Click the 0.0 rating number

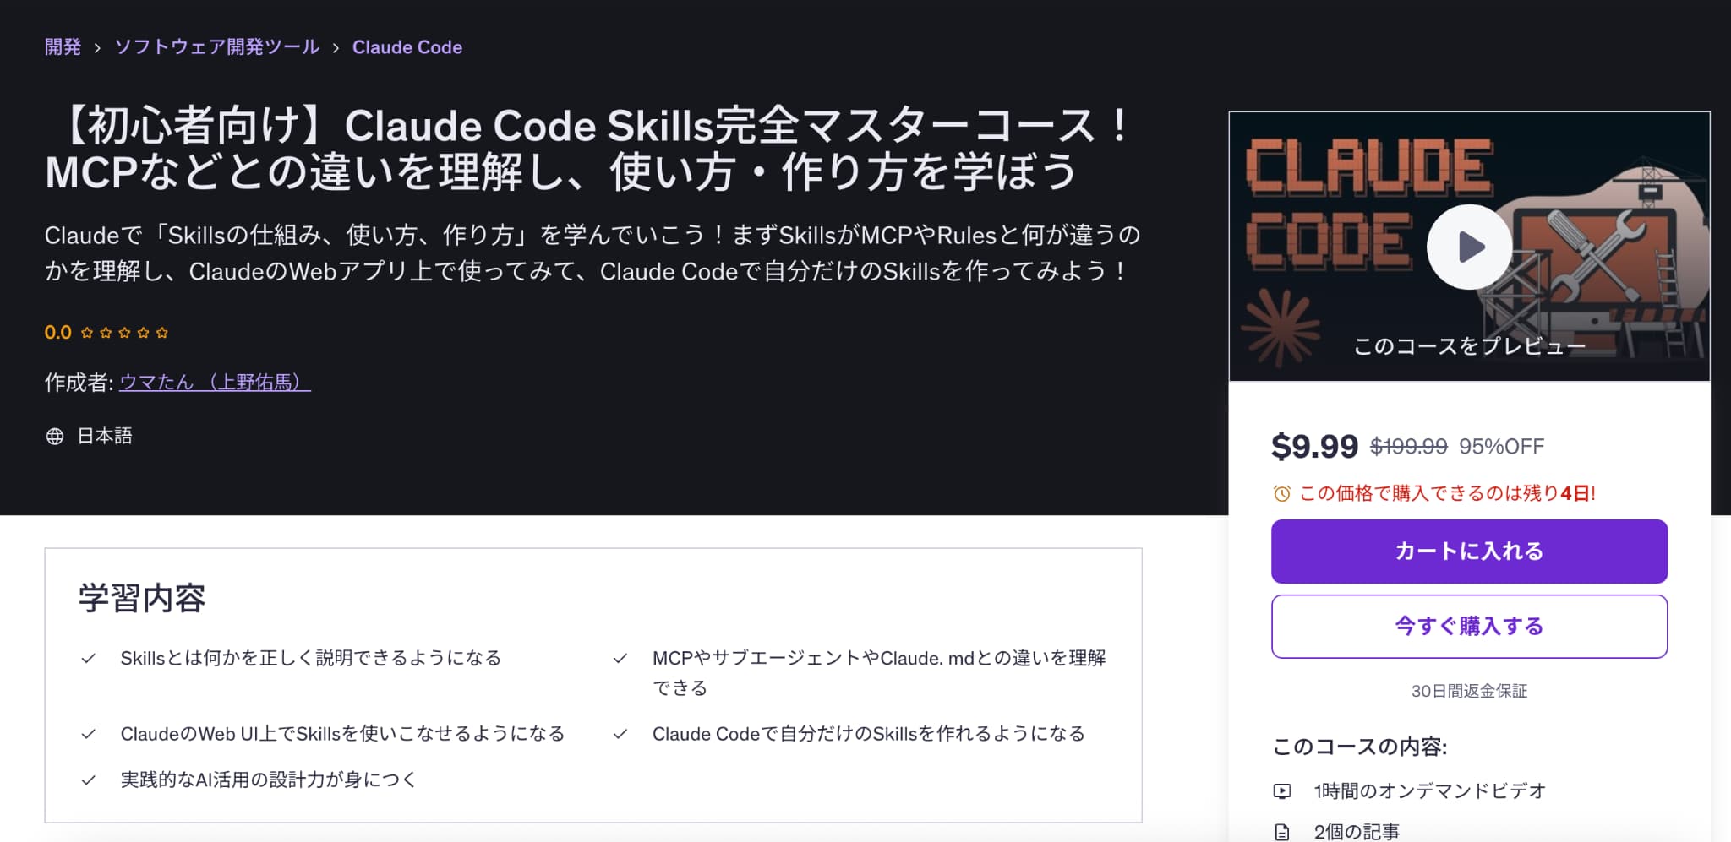[x=58, y=333]
